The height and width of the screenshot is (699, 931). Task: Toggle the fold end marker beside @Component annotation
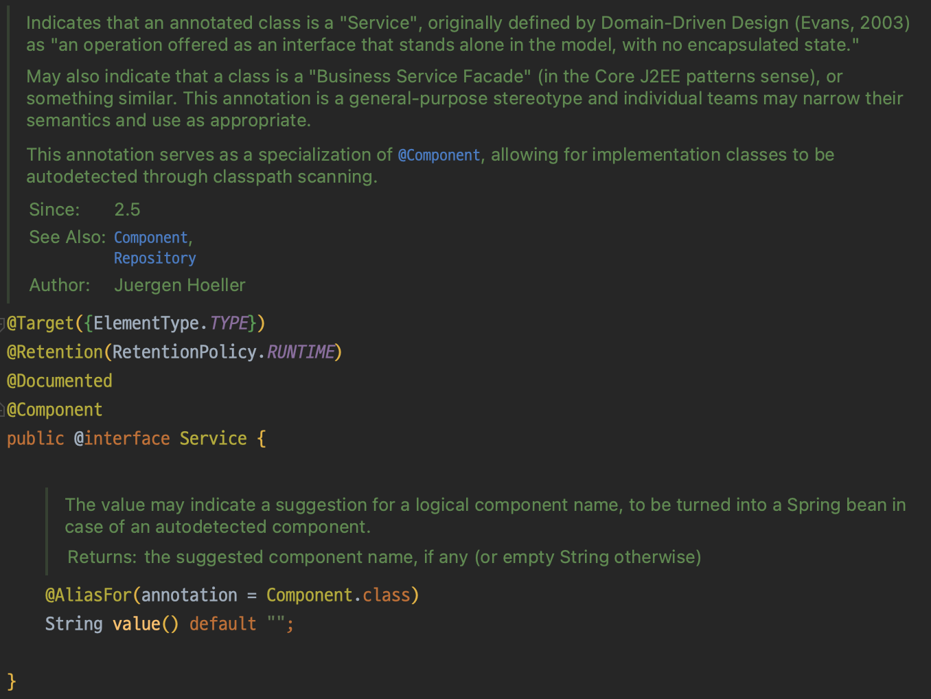(3, 410)
